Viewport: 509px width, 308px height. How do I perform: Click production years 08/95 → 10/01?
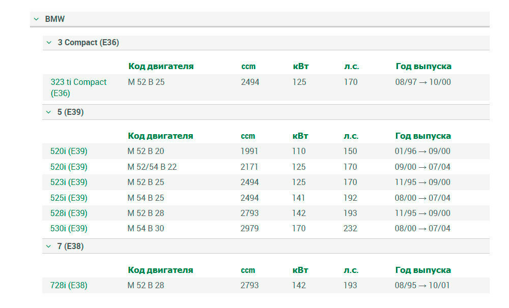pyautogui.click(x=422, y=285)
